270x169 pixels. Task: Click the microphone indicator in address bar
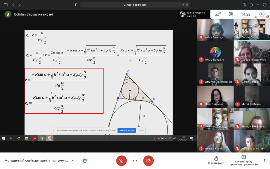(x=183, y=5)
